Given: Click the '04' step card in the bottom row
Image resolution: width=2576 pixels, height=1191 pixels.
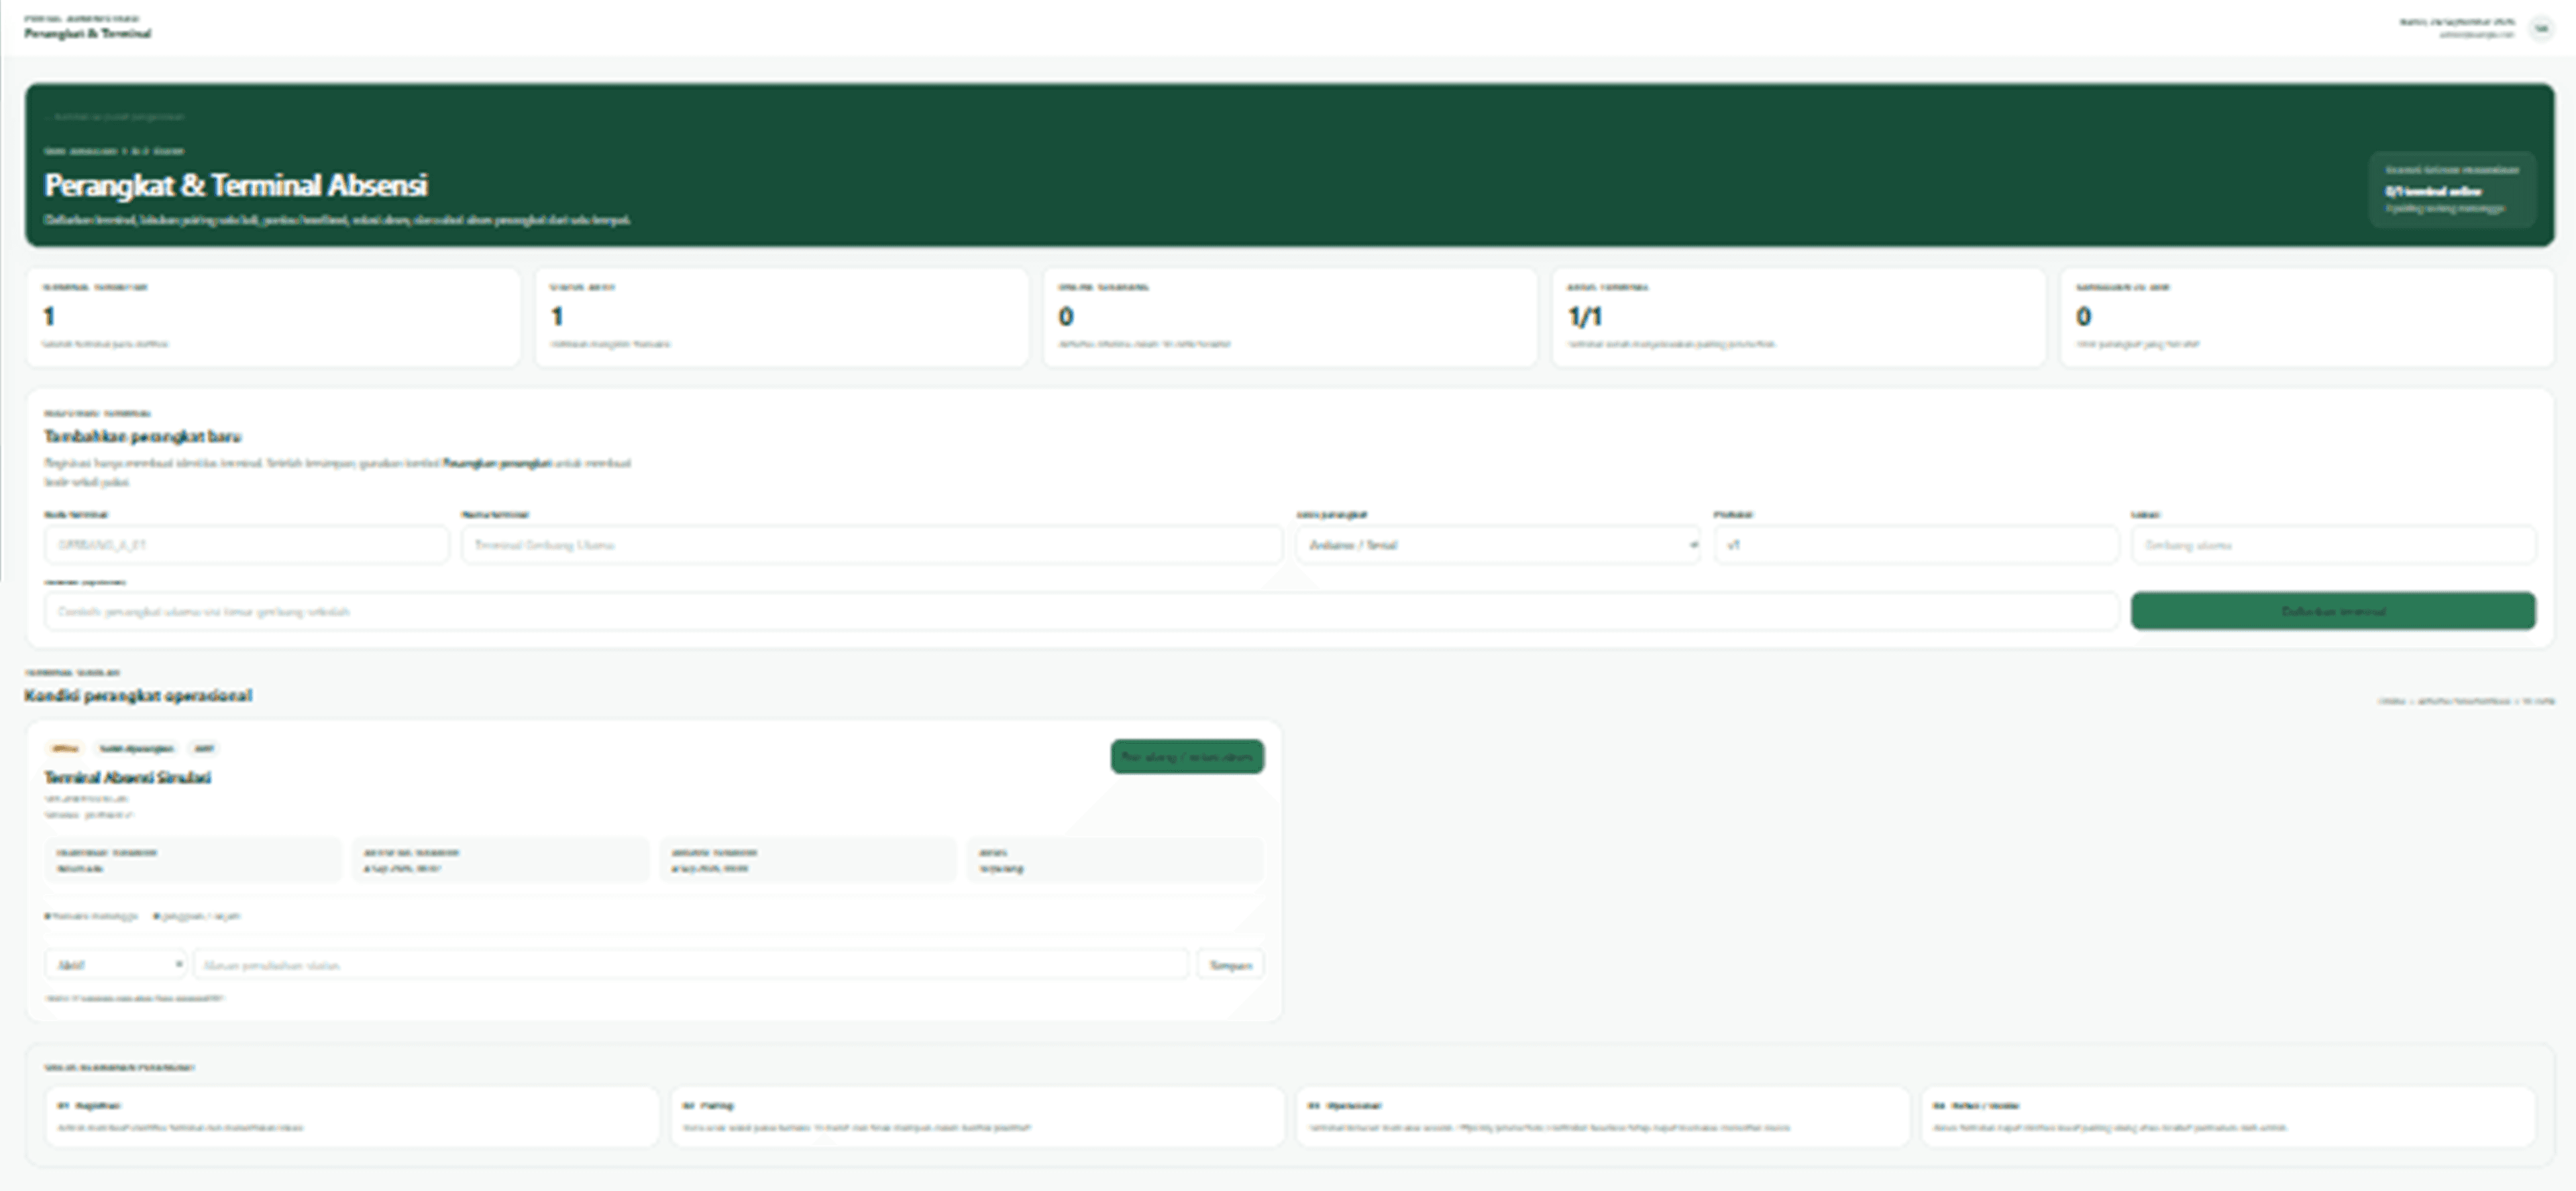Looking at the screenshot, I should (x=2228, y=1116).
